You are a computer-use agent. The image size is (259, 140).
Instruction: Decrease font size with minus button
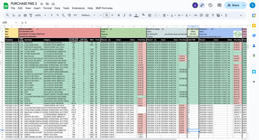click(101, 15)
